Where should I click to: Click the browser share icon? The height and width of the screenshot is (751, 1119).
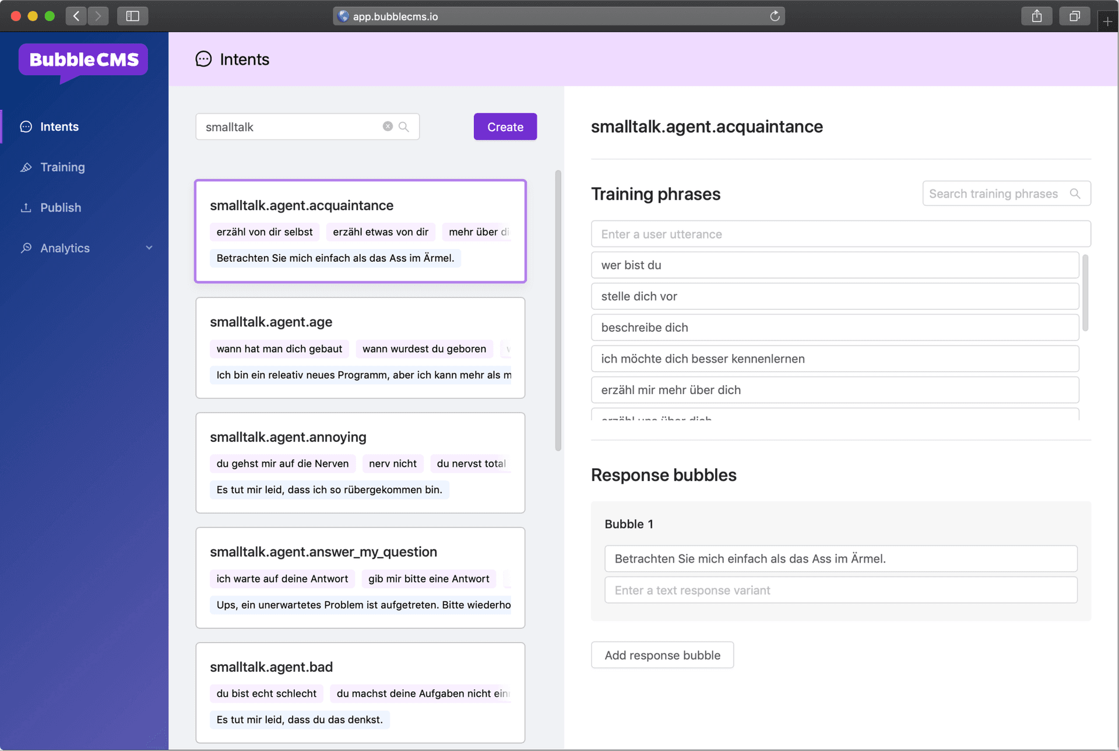(x=1036, y=16)
